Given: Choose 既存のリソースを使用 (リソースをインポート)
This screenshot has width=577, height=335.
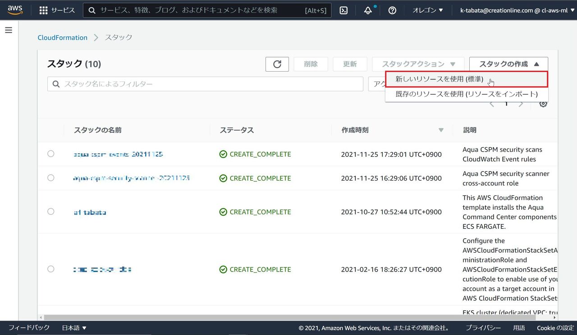Looking at the screenshot, I should [x=467, y=94].
